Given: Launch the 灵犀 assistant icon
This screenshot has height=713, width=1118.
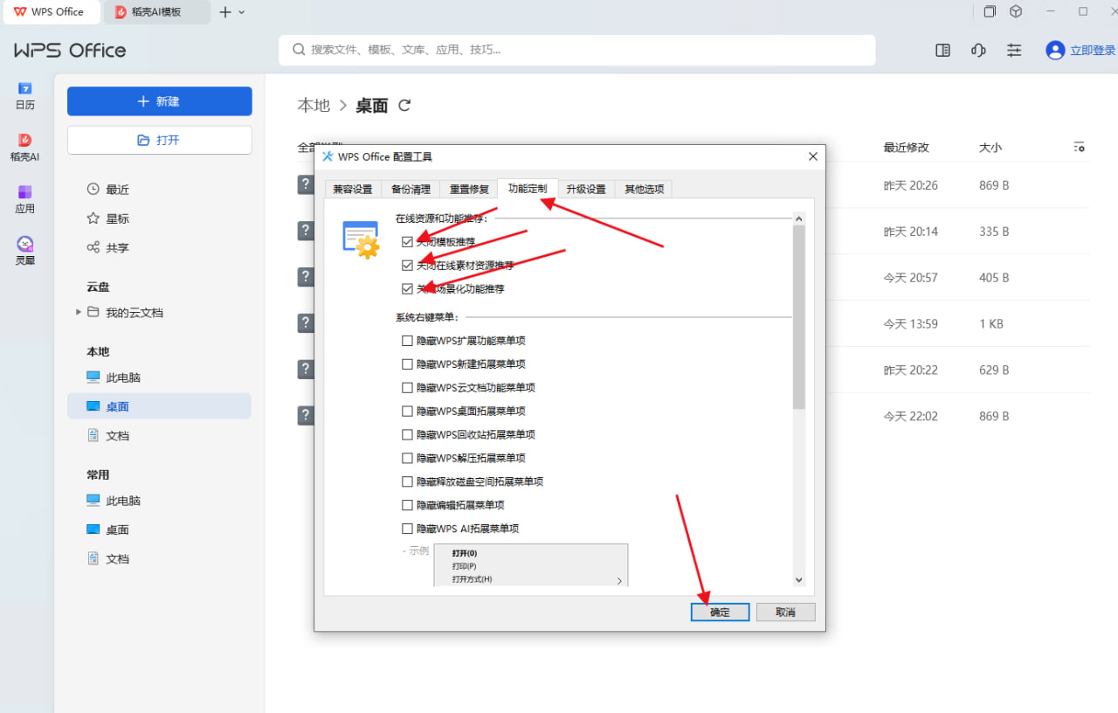Looking at the screenshot, I should point(25,243).
